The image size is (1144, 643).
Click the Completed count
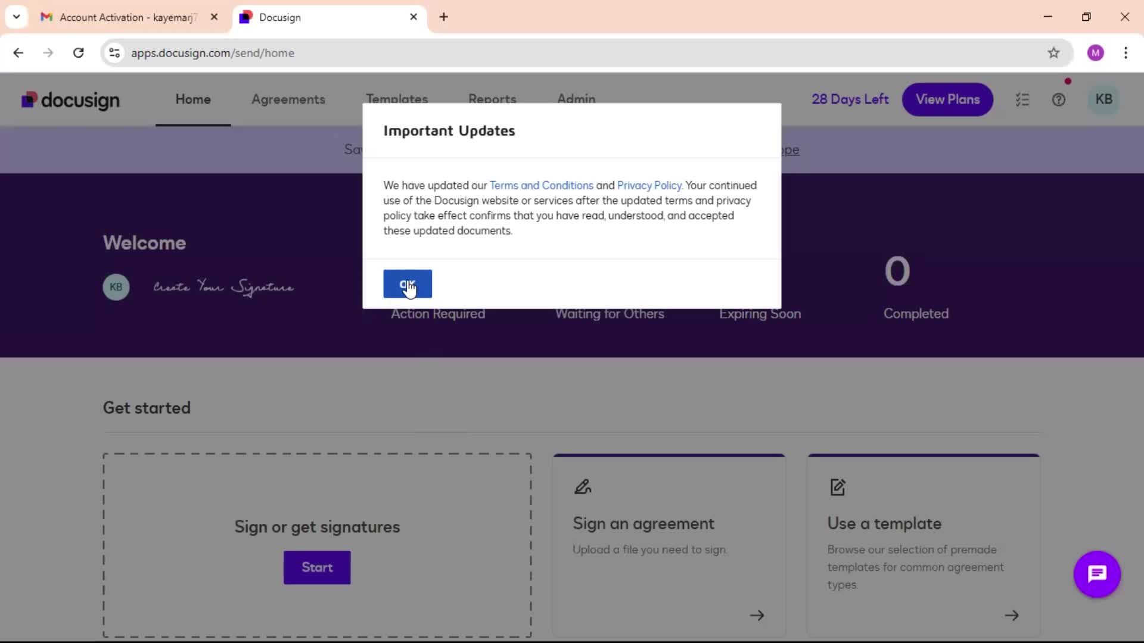coord(897,271)
